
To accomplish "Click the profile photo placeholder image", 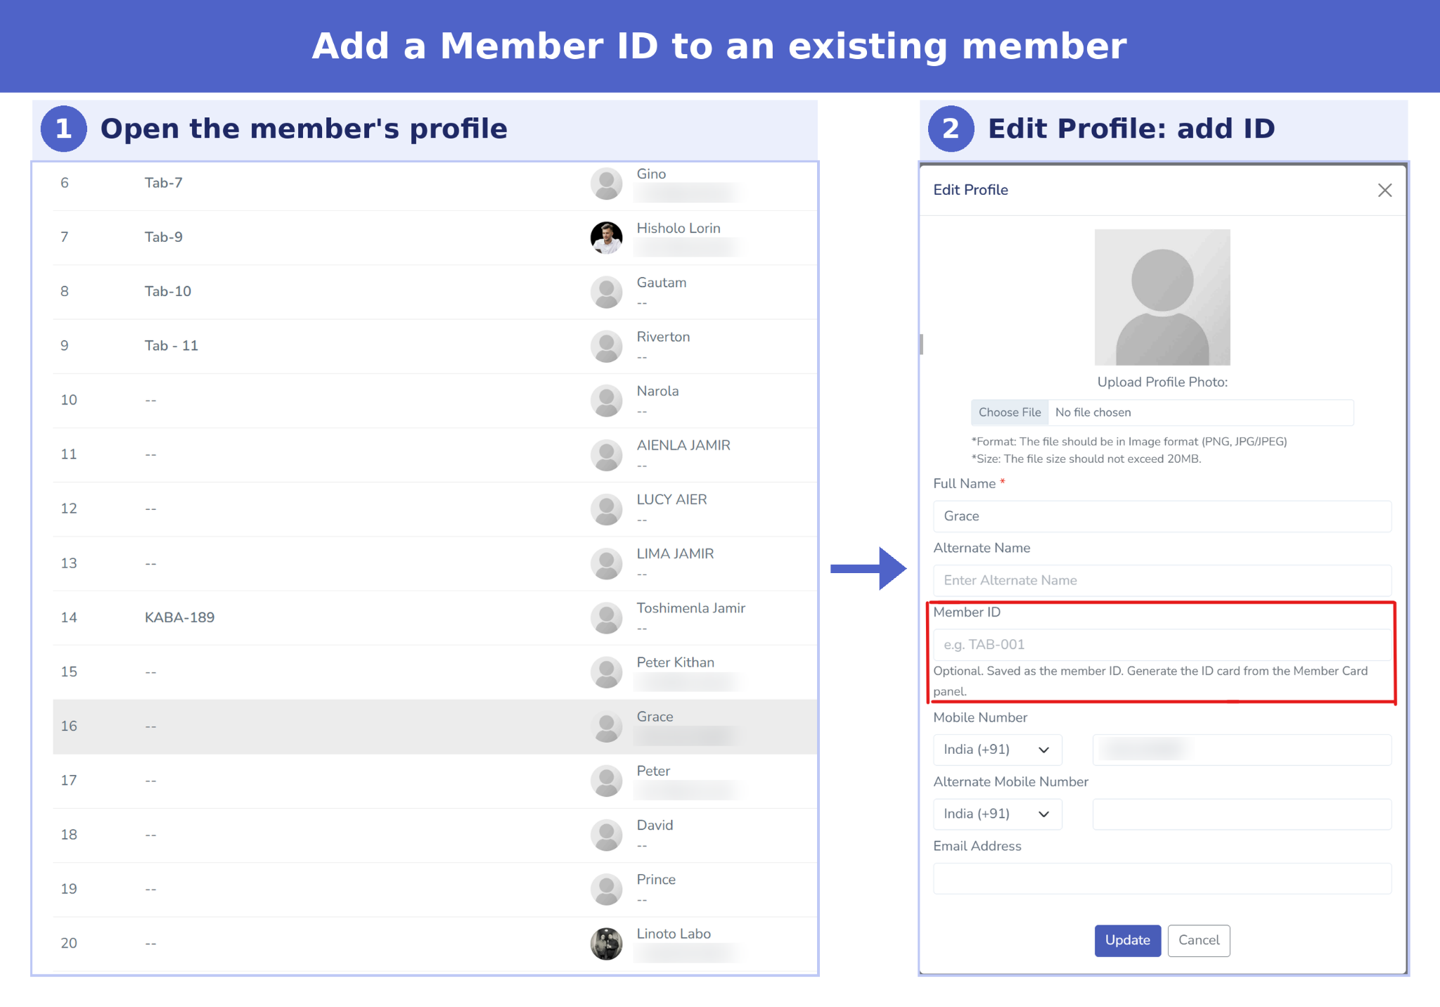I will coord(1162,297).
